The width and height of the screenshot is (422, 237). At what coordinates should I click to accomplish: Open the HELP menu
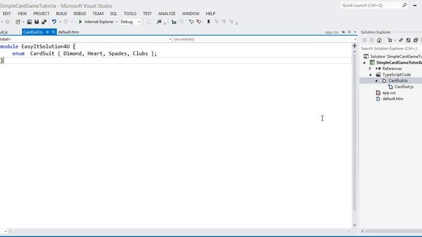tap(210, 13)
